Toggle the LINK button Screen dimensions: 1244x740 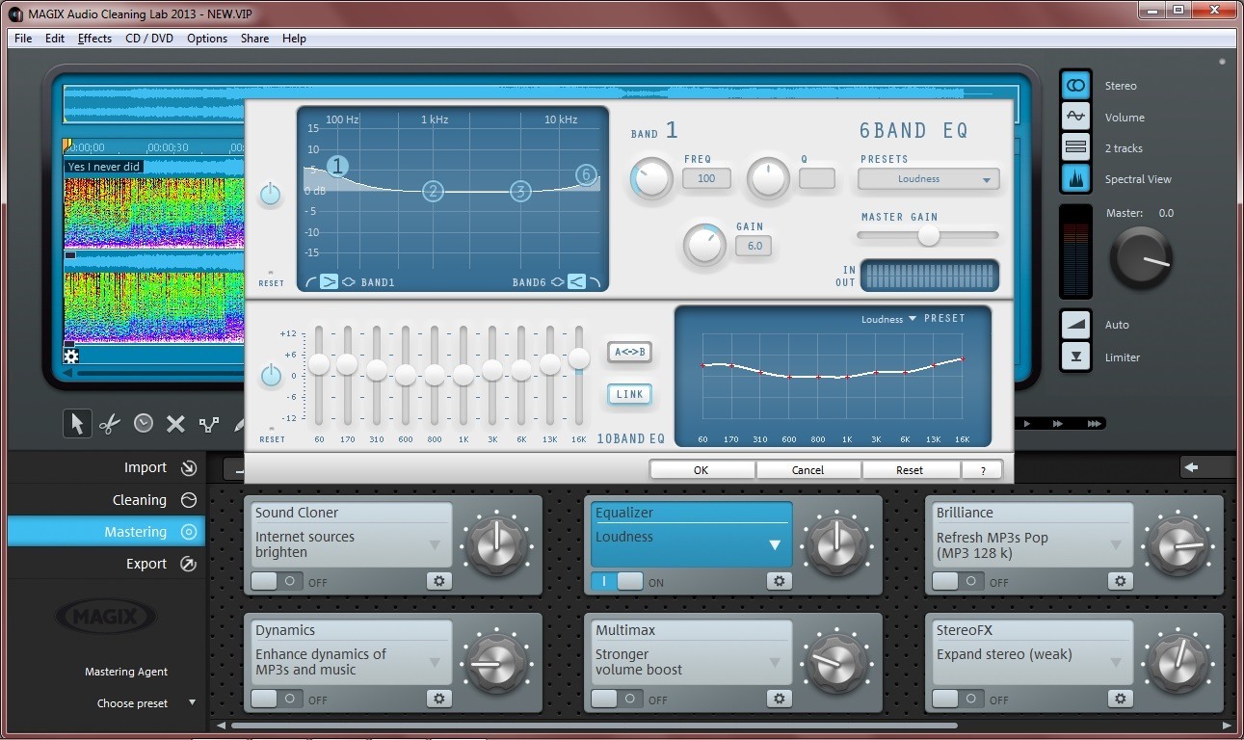pyautogui.click(x=629, y=394)
